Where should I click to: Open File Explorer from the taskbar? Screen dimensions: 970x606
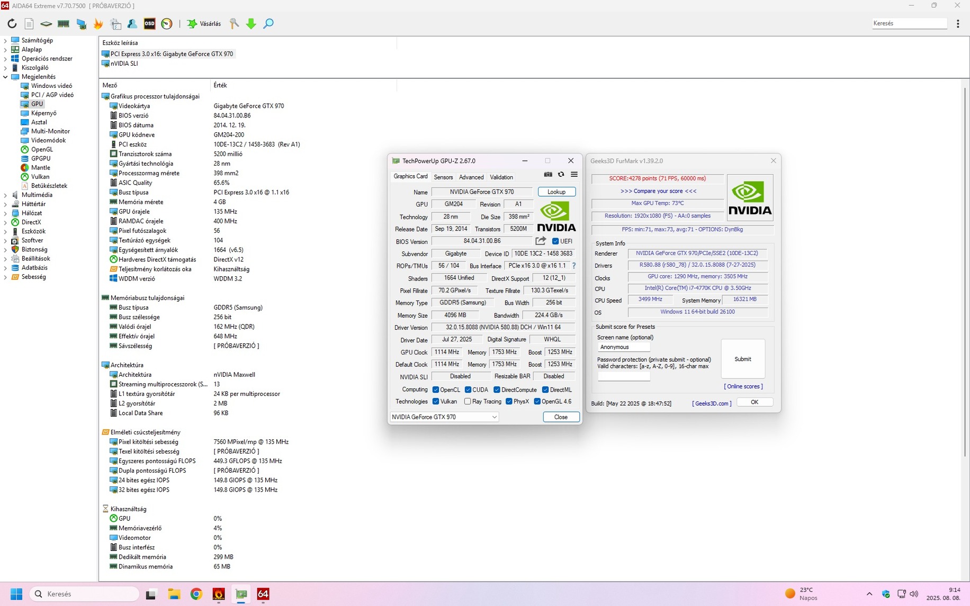tap(174, 594)
